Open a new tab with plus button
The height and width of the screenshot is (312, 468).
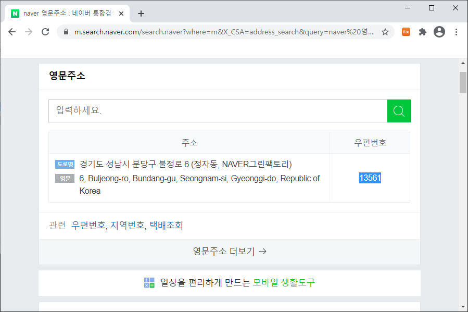coord(141,14)
